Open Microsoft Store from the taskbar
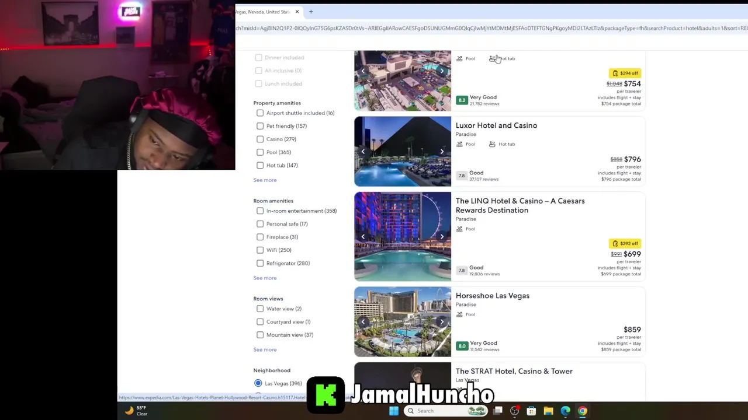Viewport: 748px width, 420px height. pyautogui.click(x=531, y=411)
